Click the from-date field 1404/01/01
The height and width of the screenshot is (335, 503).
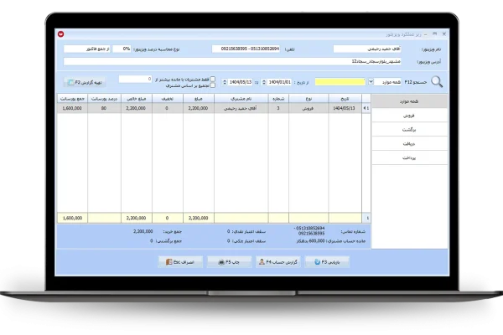[x=280, y=82]
